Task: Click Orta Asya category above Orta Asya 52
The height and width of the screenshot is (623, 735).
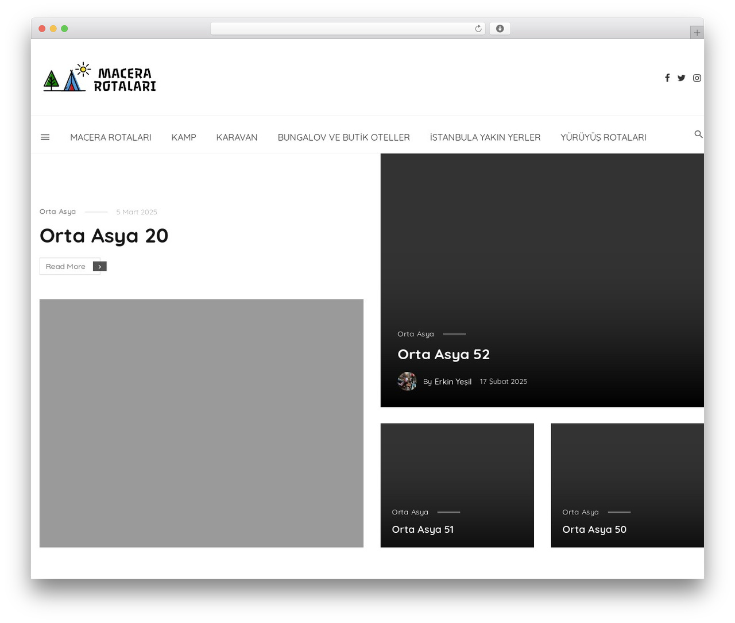Action: pos(416,334)
